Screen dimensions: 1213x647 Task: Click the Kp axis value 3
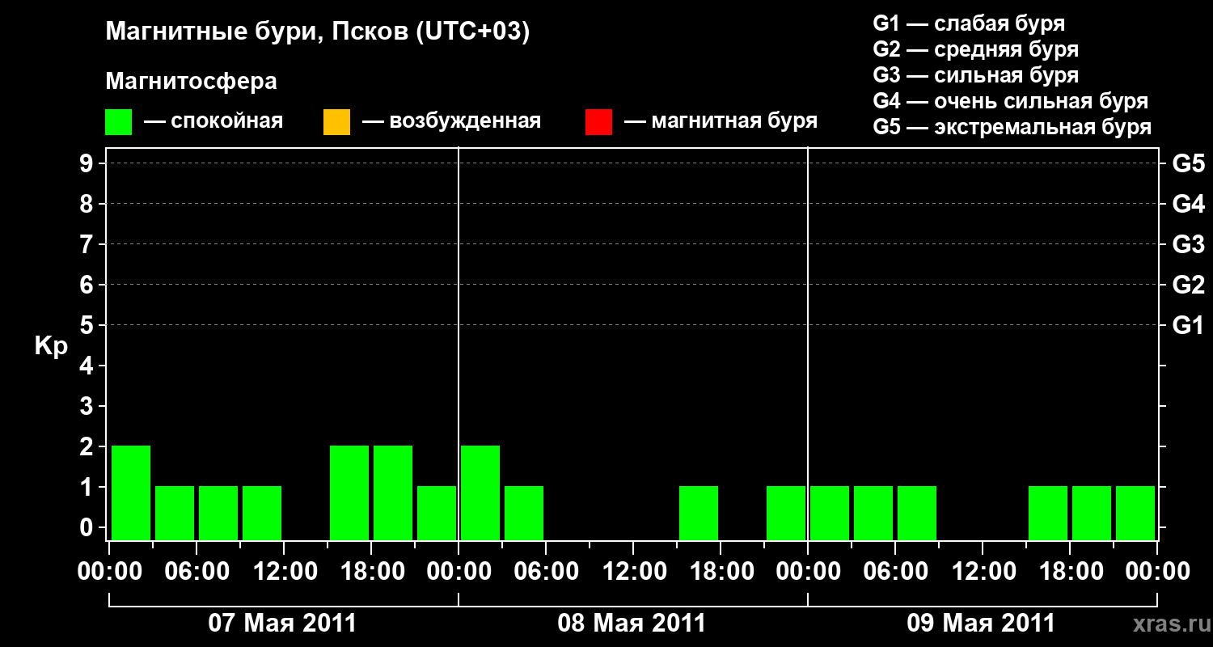pyautogui.click(x=87, y=406)
